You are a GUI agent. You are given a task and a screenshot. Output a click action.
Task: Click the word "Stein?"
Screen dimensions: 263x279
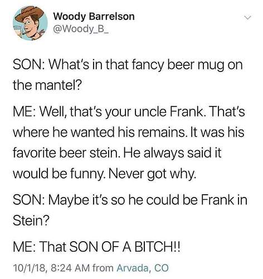coord(31,220)
